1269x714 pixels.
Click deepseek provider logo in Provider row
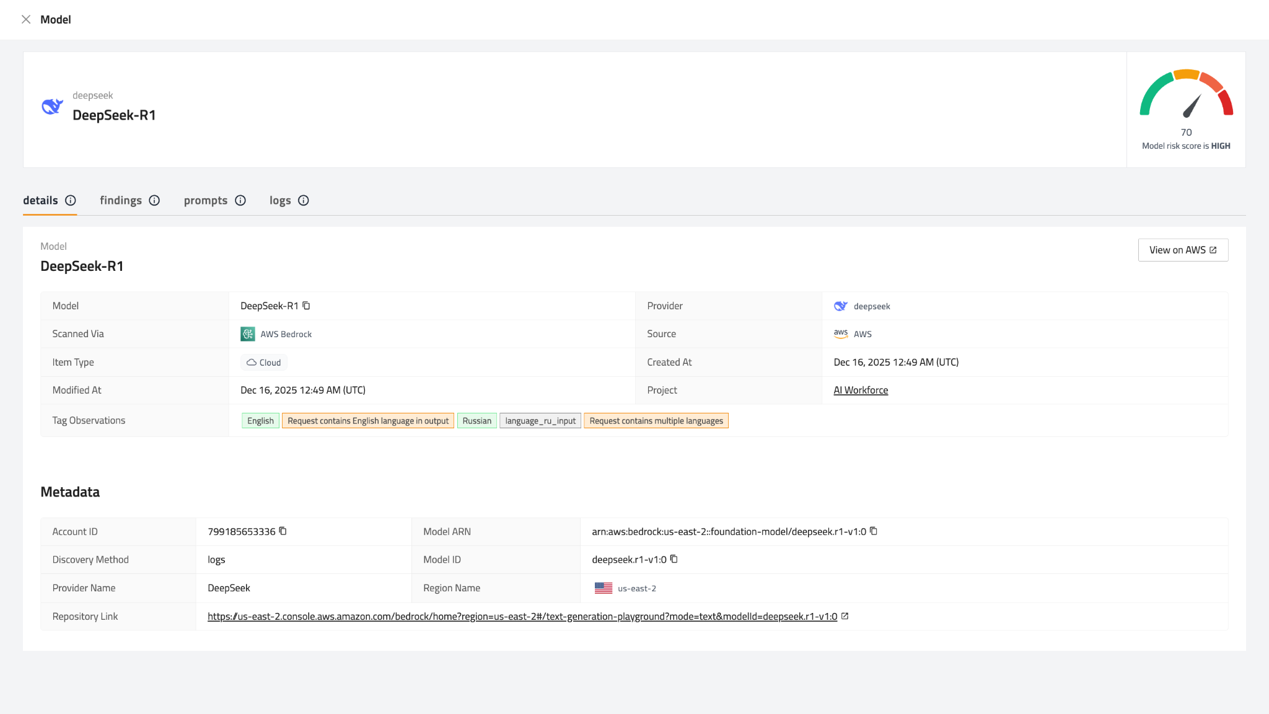pos(841,306)
